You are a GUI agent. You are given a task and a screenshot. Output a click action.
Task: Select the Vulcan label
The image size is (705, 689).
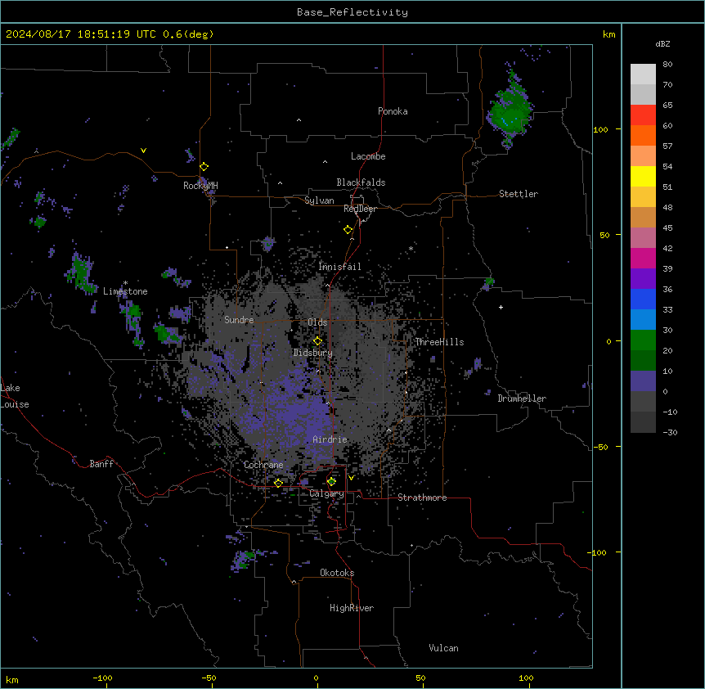[444, 648]
